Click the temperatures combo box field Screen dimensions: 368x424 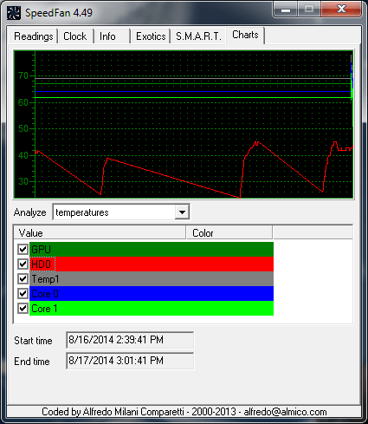121,212
